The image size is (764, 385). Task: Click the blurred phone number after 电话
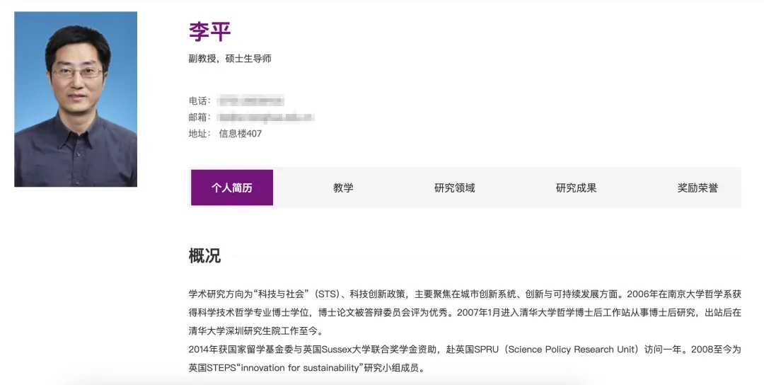tap(250, 101)
